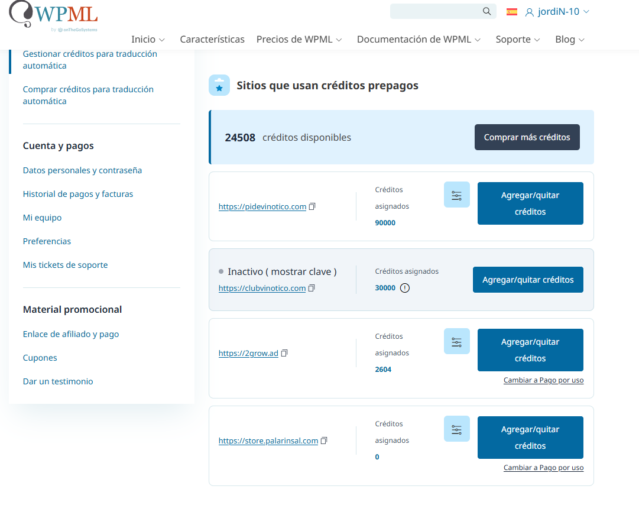Copy the pidevinotico.com URL icon
The height and width of the screenshot is (528, 639).
coord(312,207)
